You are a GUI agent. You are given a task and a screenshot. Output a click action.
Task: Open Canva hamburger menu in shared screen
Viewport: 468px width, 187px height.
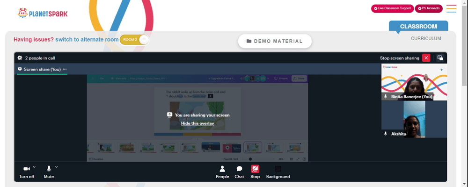(93, 79)
